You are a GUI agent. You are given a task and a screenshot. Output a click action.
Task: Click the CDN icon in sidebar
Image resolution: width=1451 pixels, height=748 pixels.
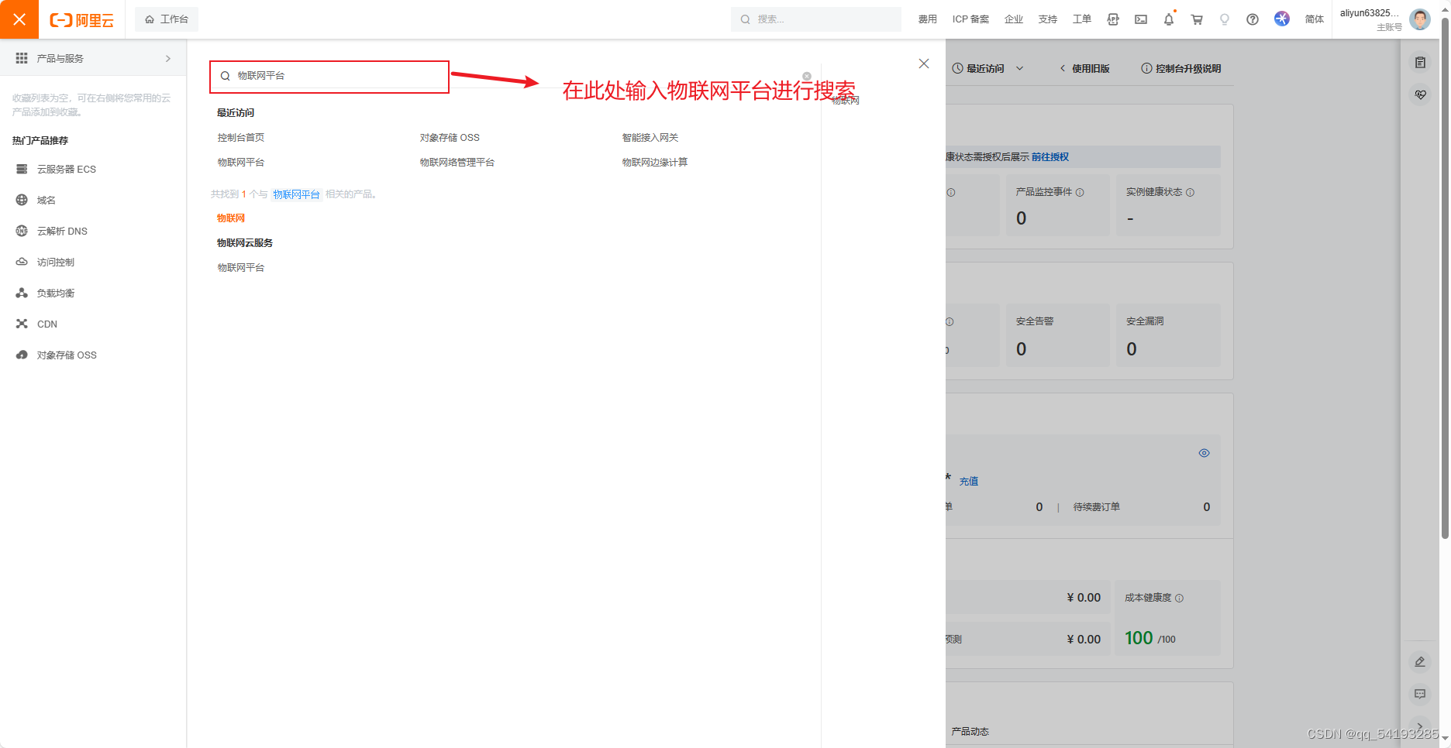coord(22,324)
